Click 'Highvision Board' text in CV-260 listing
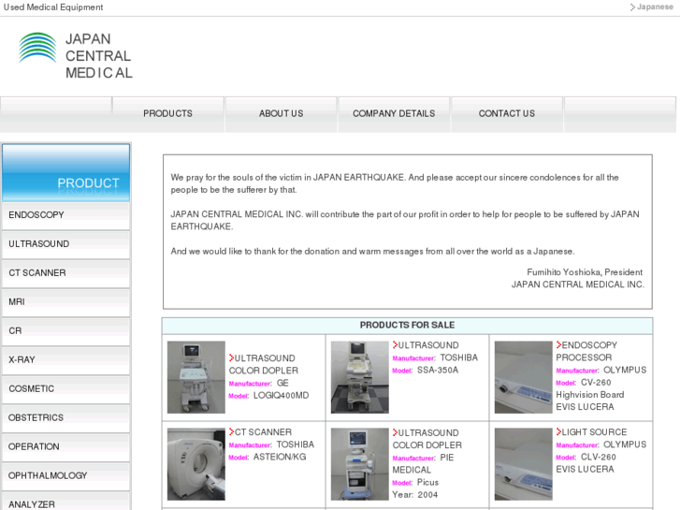The width and height of the screenshot is (680, 510). click(590, 395)
